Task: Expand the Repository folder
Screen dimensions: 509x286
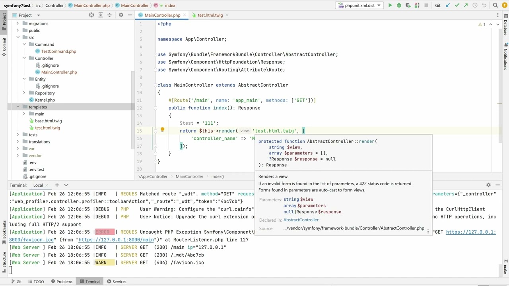Action: pos(24,93)
